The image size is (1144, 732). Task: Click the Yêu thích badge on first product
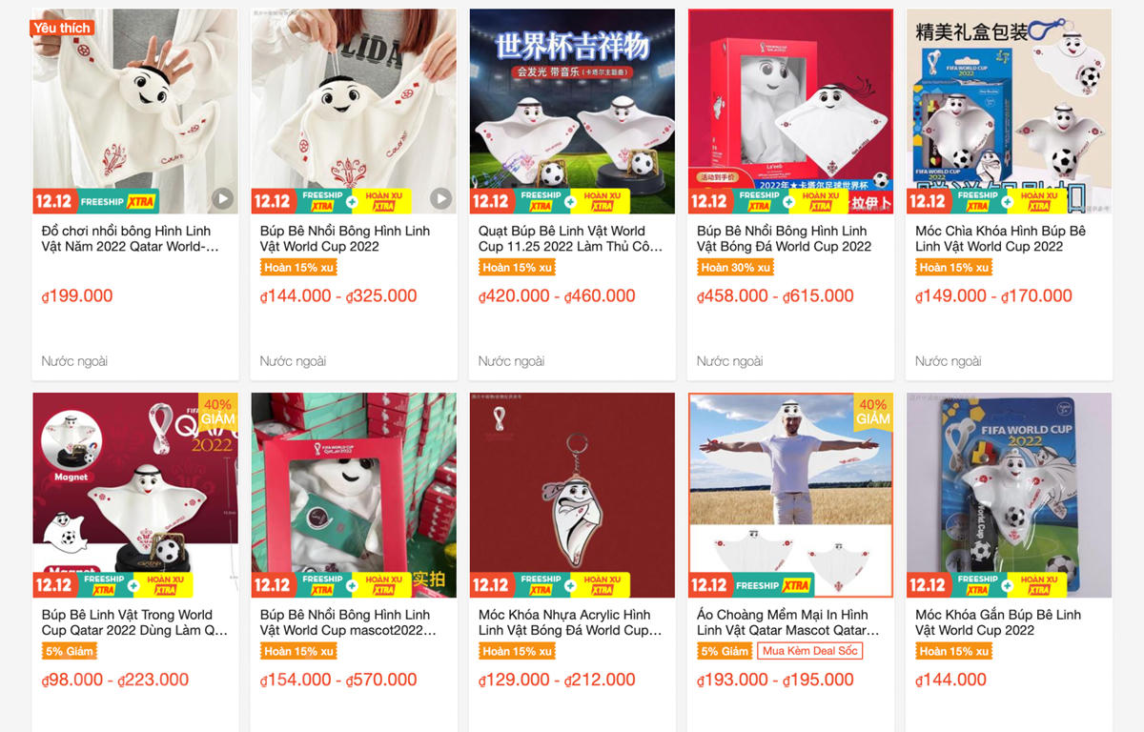pos(61,28)
